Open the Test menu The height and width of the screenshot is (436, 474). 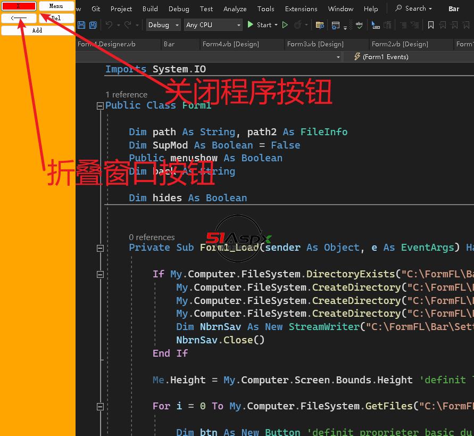pos(206,9)
